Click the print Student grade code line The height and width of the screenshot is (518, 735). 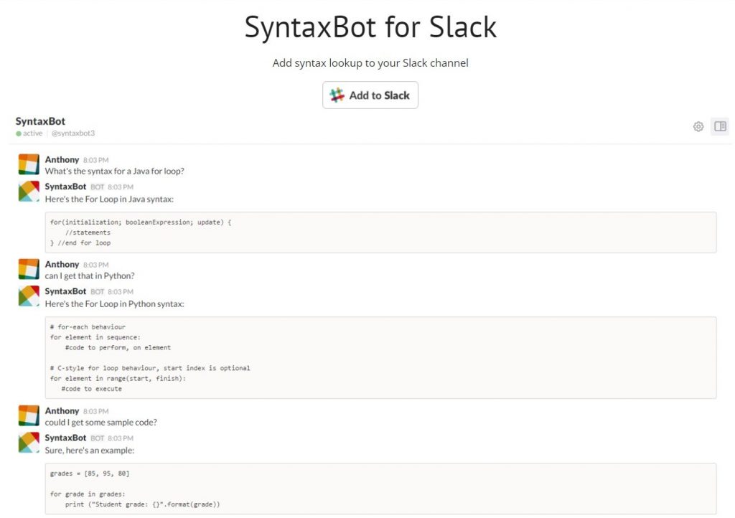point(143,504)
